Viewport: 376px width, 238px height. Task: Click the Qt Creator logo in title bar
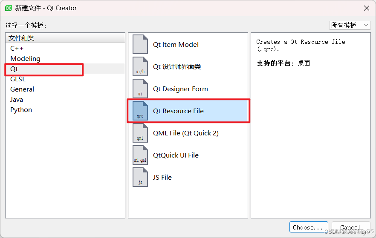(9, 8)
